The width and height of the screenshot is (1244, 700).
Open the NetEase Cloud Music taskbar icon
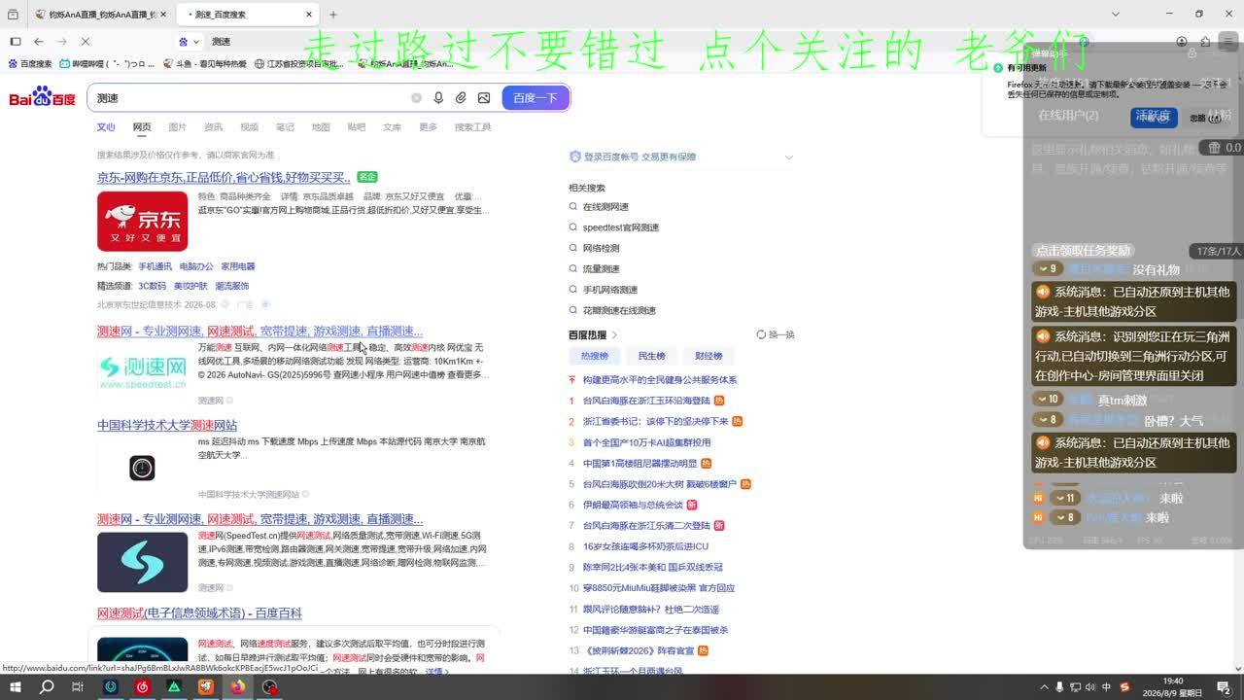pyautogui.click(x=143, y=687)
